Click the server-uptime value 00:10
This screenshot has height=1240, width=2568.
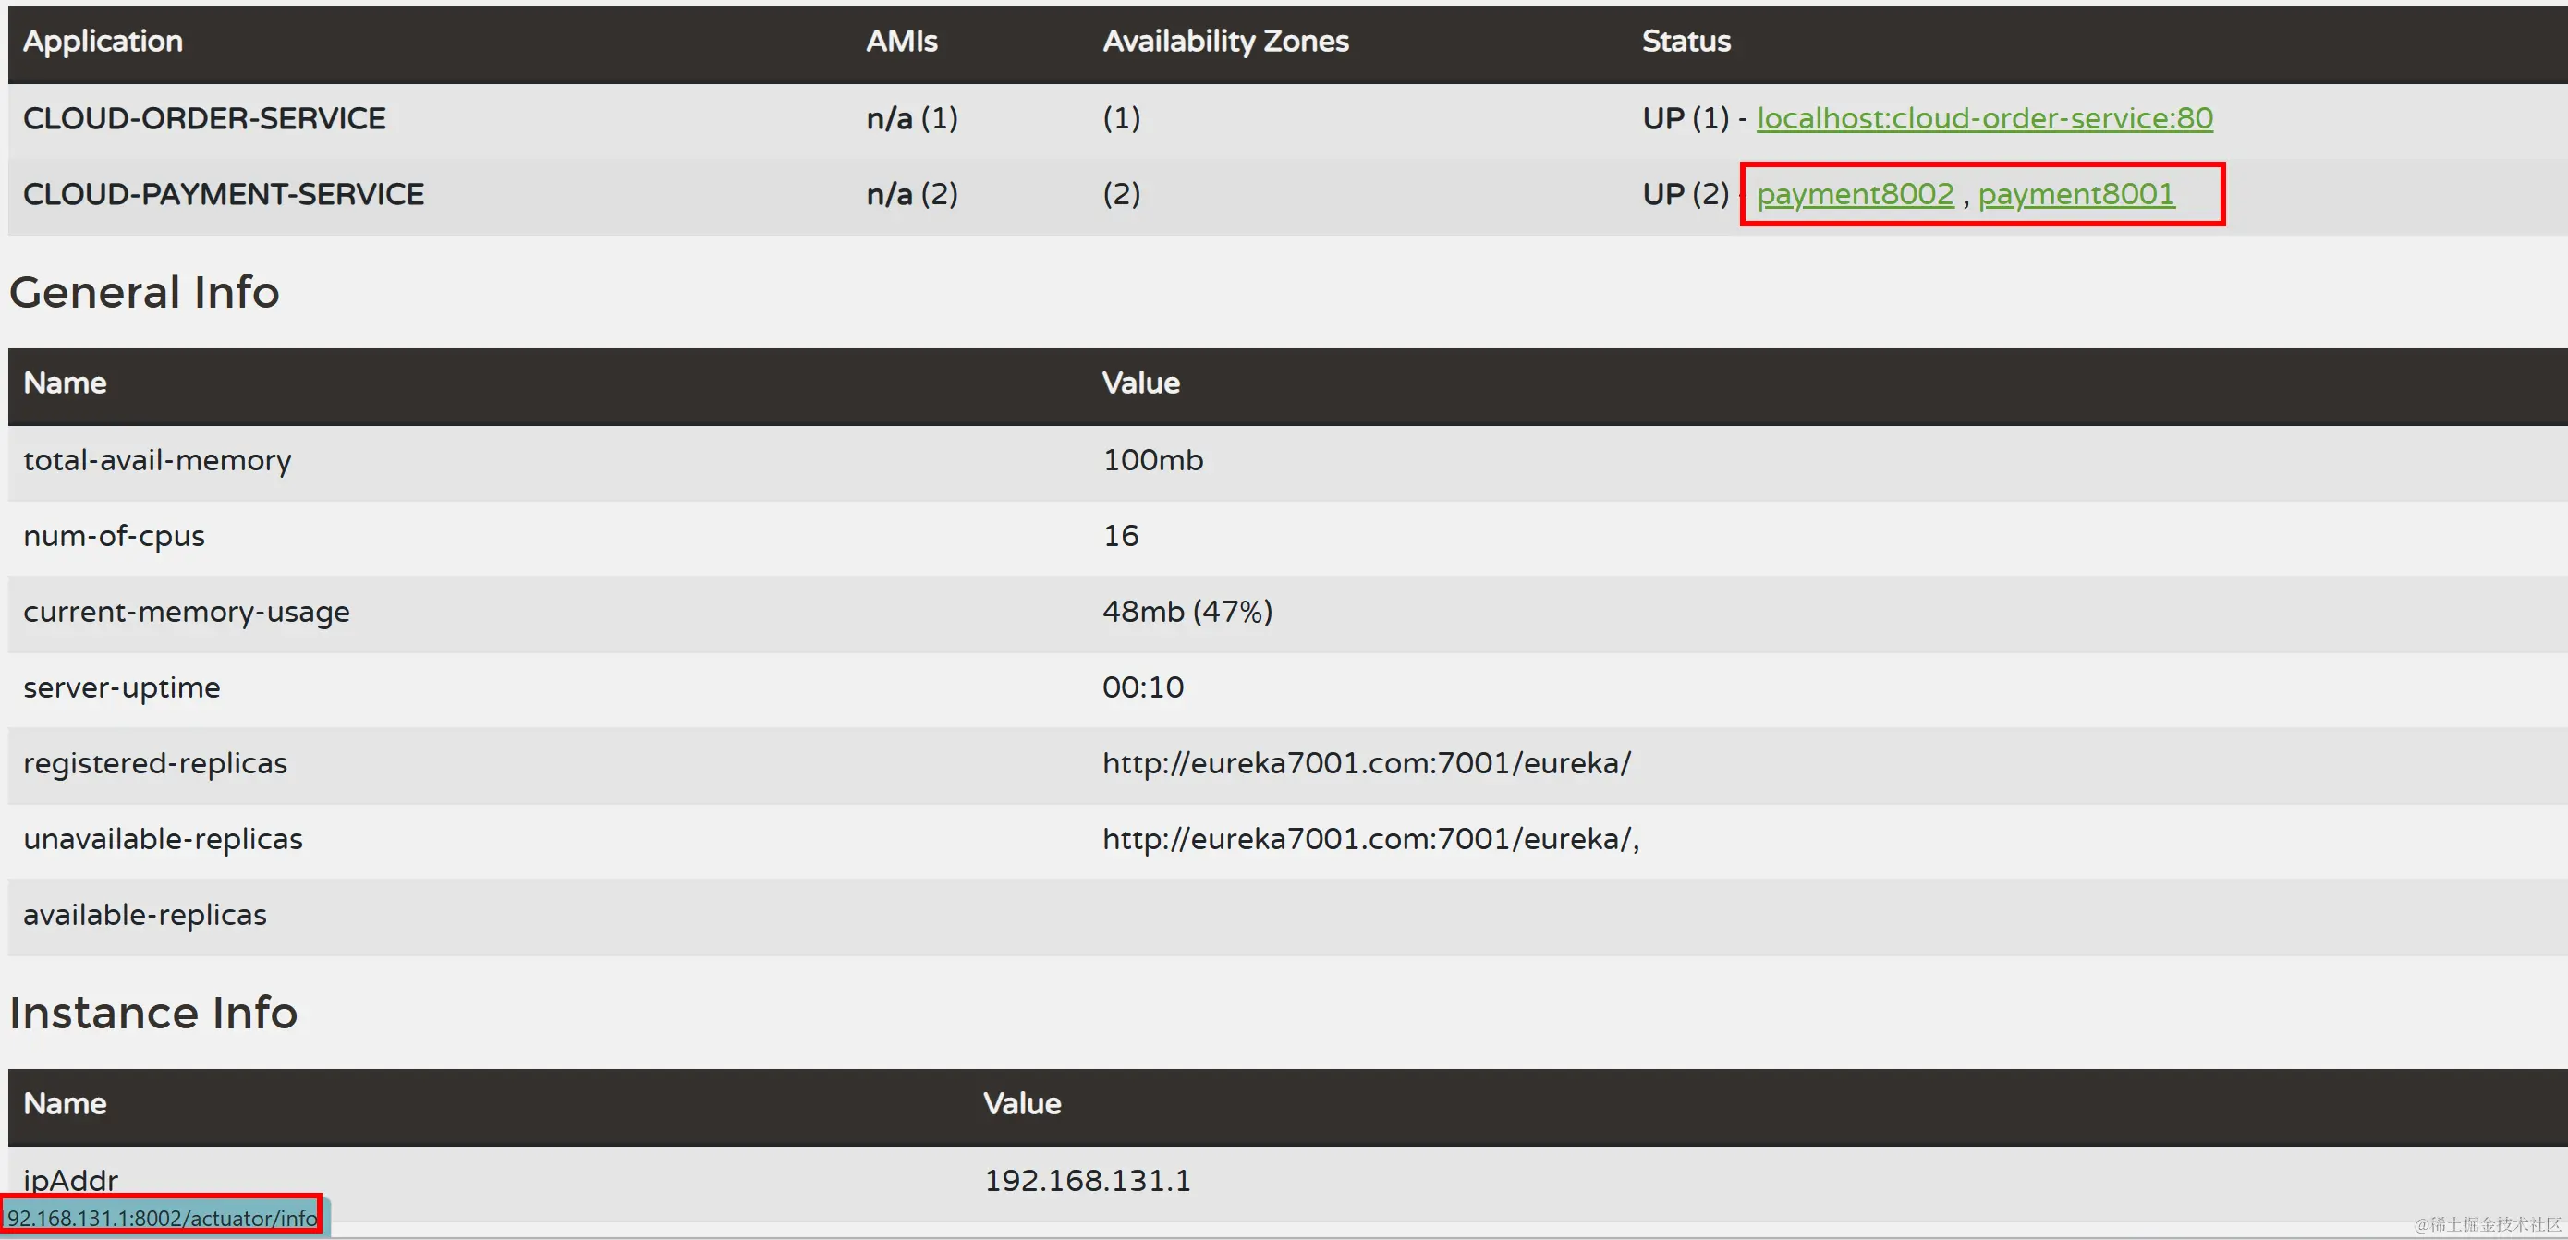[1142, 687]
